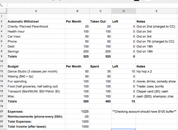The image size is (178, 130).
Task: Click cell 'Total Expenses:'
Action: (36, 121)
